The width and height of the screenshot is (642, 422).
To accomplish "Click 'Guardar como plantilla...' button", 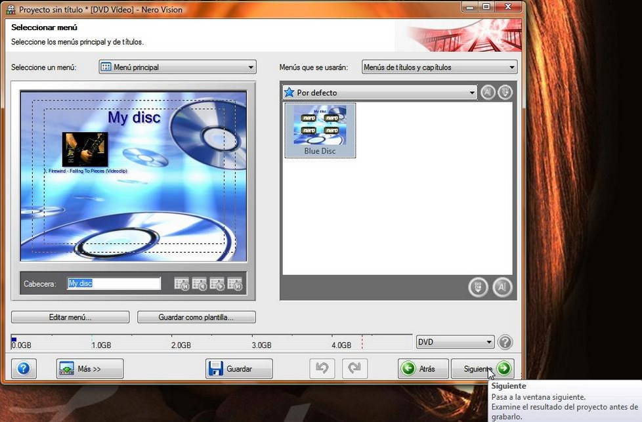I will coord(196,317).
